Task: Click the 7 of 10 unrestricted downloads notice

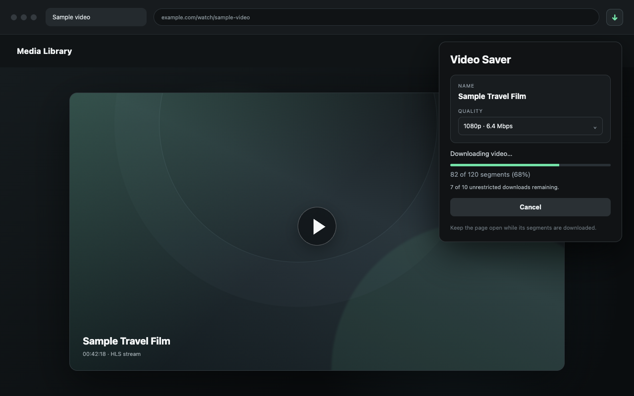Action: (x=504, y=187)
